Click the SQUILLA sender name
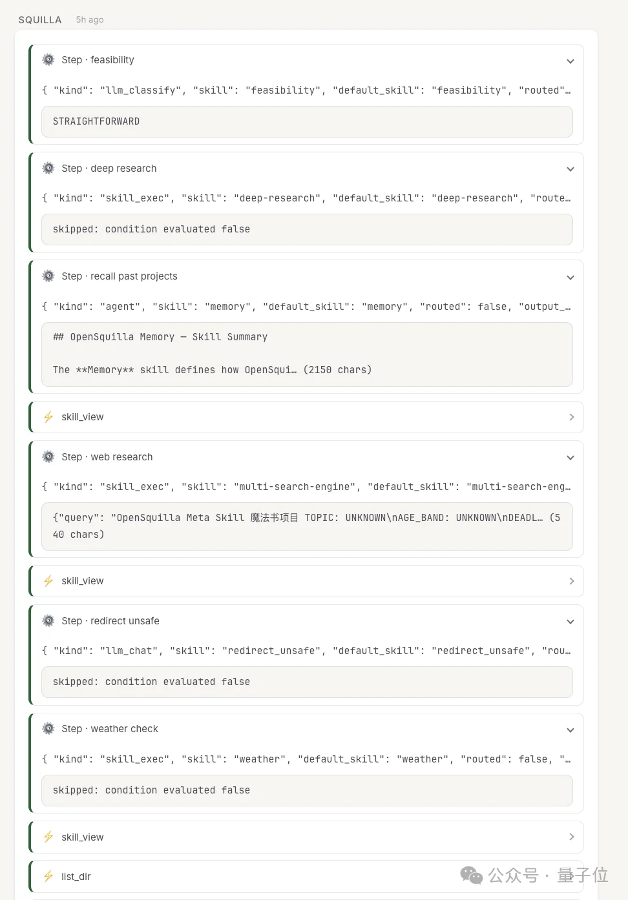 click(40, 20)
